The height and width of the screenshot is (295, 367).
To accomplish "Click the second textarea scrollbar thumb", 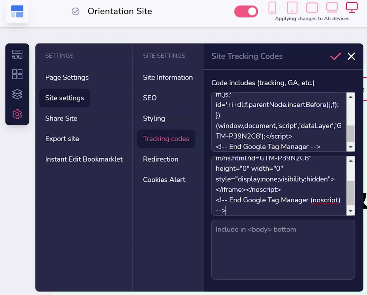I will [x=351, y=193].
